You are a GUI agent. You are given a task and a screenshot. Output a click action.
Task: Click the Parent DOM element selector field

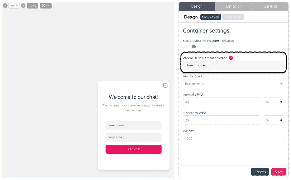coord(233,65)
